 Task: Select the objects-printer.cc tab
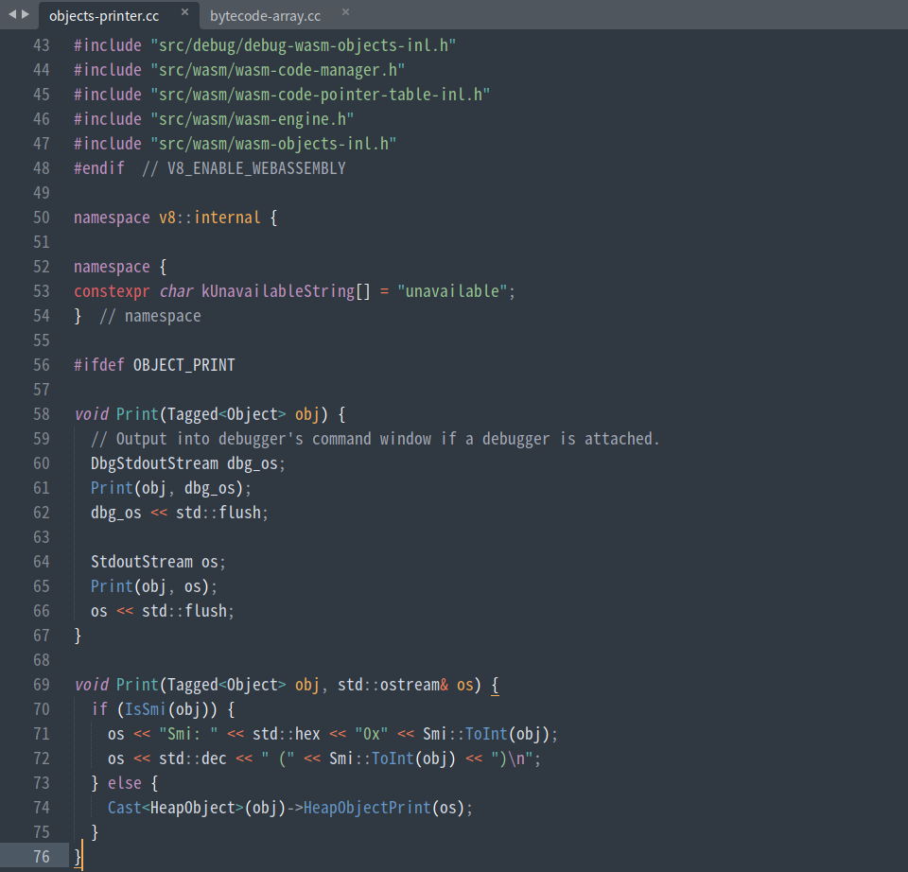point(104,15)
